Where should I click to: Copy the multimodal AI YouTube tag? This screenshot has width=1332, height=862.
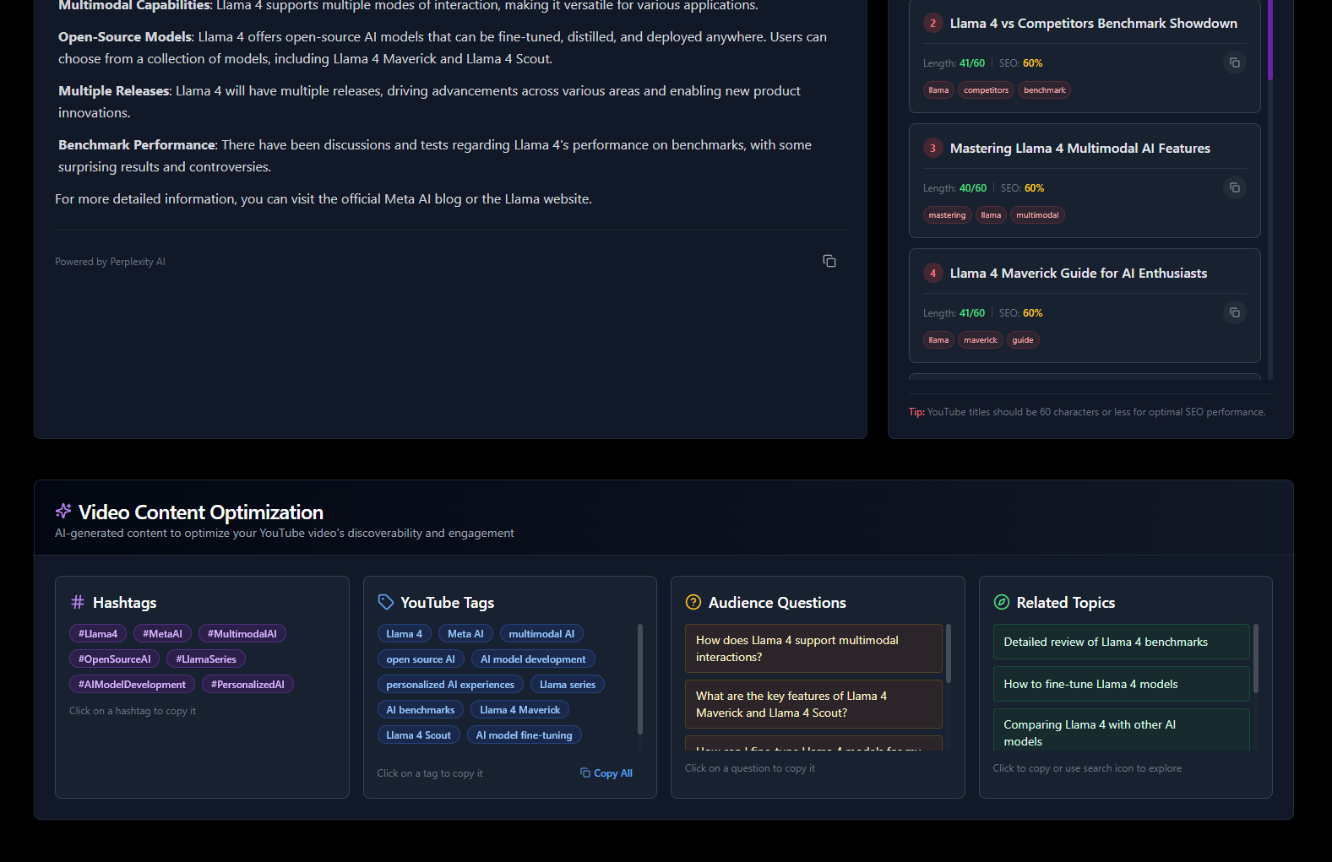[x=541, y=634]
